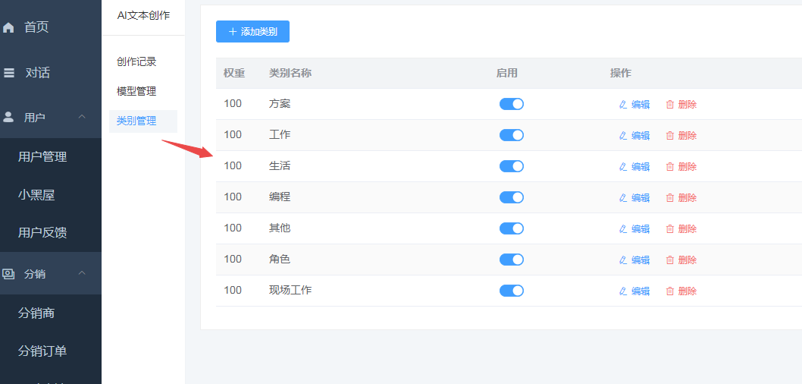Click the 对话 list icon in sidebar
Screen dimensions: 802x384
point(9,74)
